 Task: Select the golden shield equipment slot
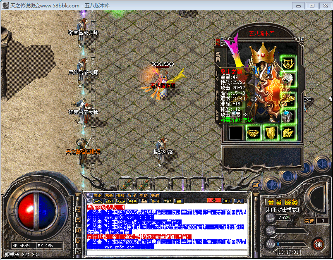[271, 133]
